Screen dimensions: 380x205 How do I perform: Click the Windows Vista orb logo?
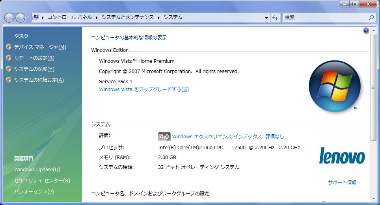335,86
